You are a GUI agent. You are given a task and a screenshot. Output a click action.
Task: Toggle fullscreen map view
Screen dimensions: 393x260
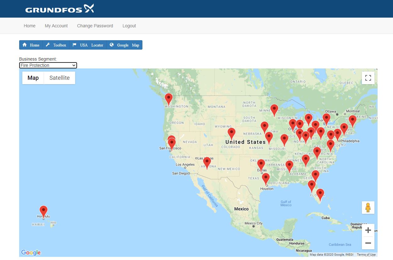[x=368, y=78]
